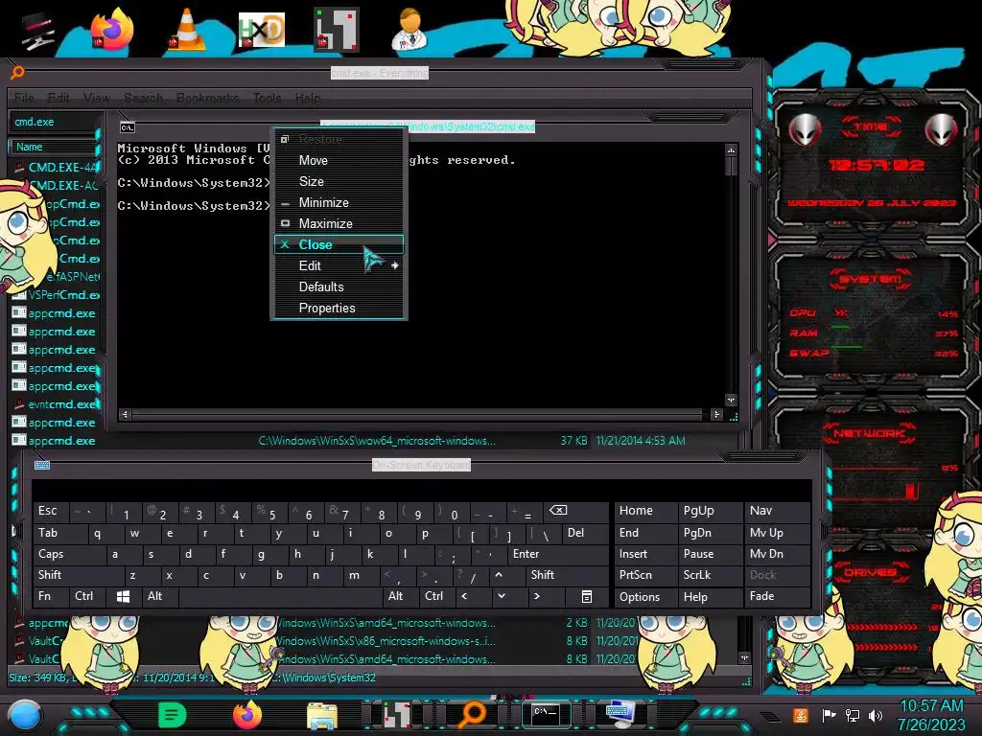Click the context menu key on keyboard
This screenshot has width=982, height=736.
tap(586, 596)
